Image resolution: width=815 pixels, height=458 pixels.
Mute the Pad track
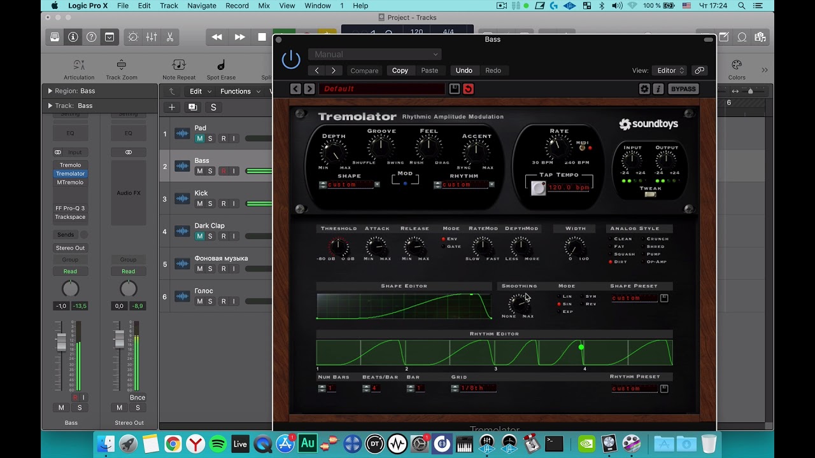pos(200,139)
